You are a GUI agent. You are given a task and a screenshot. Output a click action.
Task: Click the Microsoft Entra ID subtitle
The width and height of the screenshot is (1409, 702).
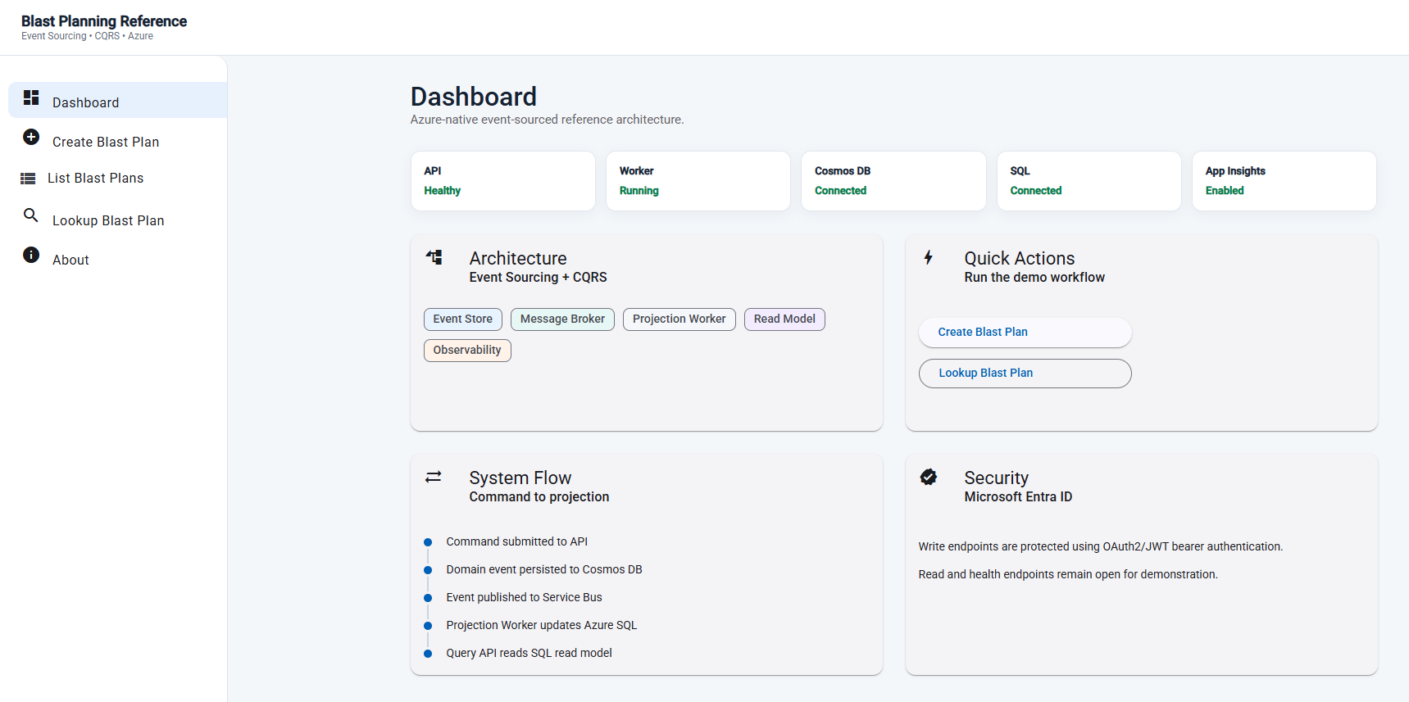tap(1018, 497)
